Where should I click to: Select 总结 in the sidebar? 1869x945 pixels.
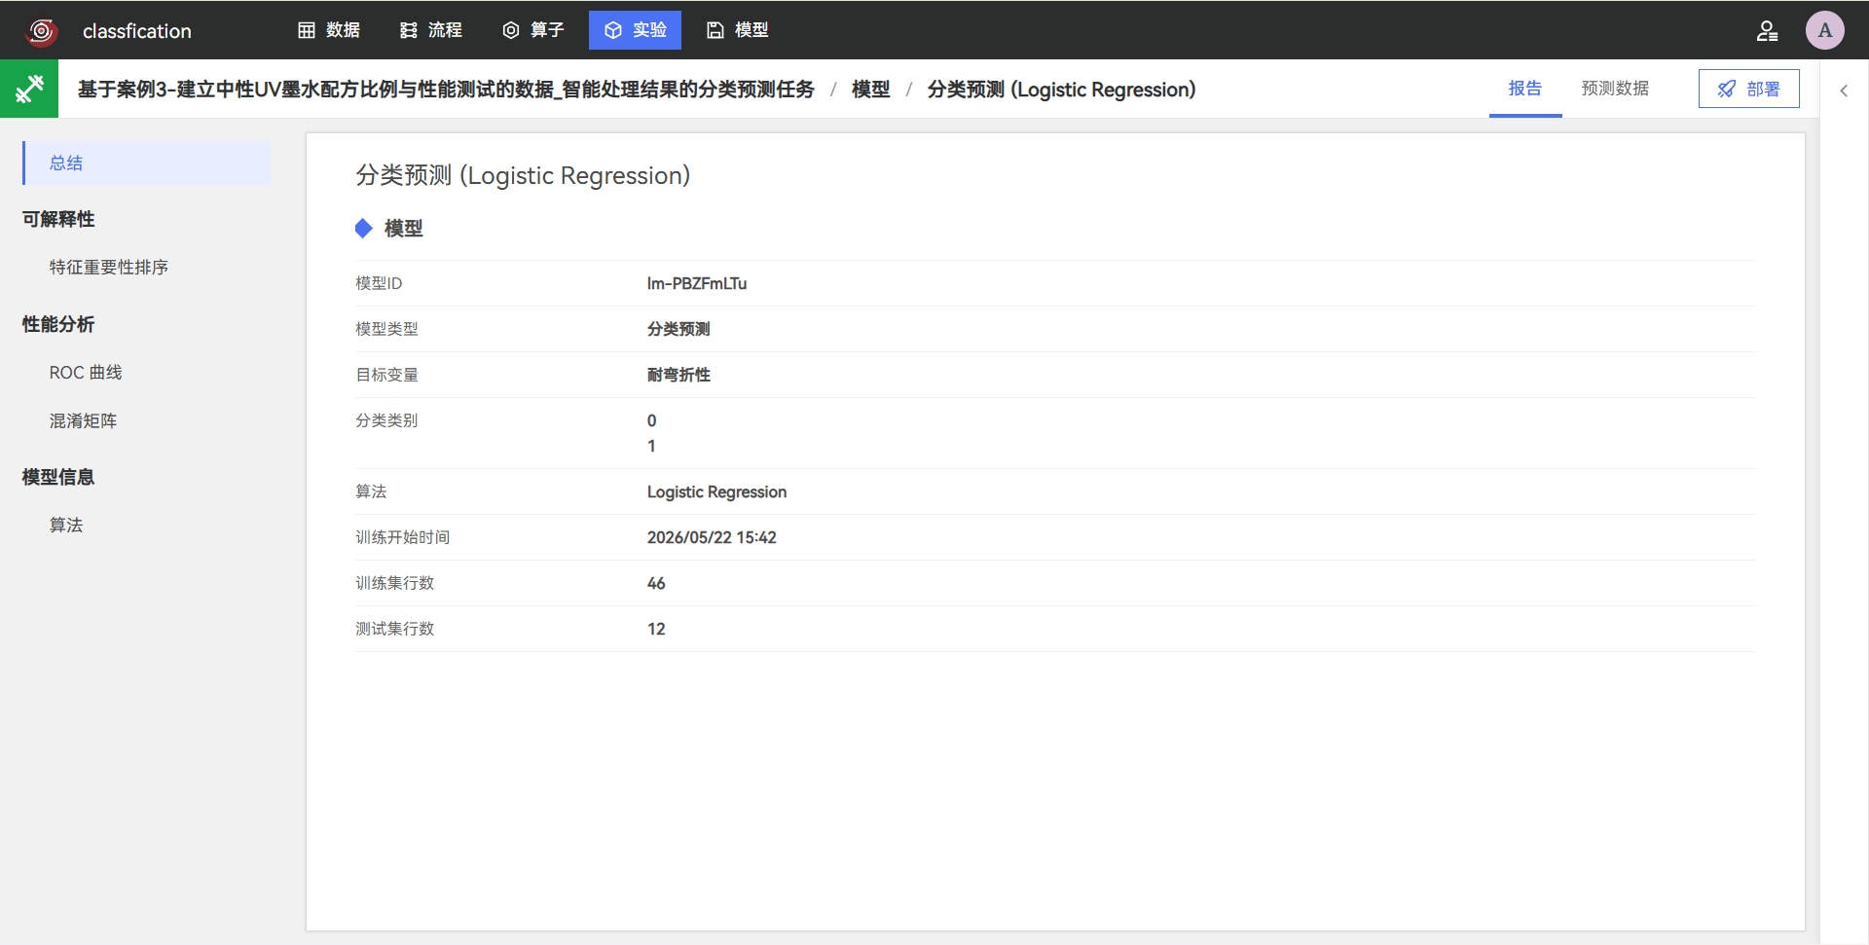tap(146, 164)
